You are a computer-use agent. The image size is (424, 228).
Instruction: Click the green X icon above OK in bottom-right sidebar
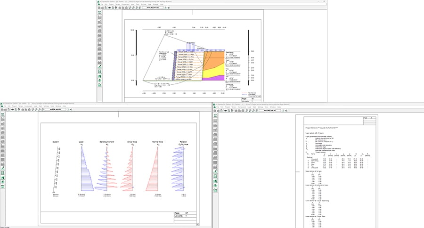point(215,185)
